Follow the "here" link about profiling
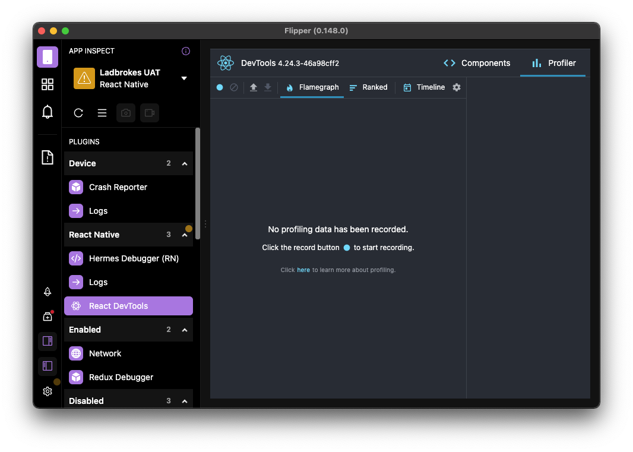Viewport: 633px width, 452px height. (303, 270)
